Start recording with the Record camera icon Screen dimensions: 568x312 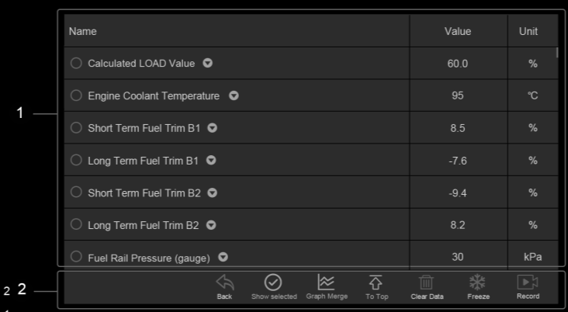click(528, 282)
